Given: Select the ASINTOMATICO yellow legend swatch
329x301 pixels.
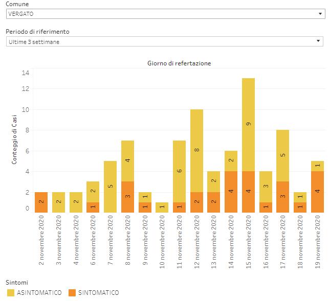Looking at the screenshot, I should point(11,293).
